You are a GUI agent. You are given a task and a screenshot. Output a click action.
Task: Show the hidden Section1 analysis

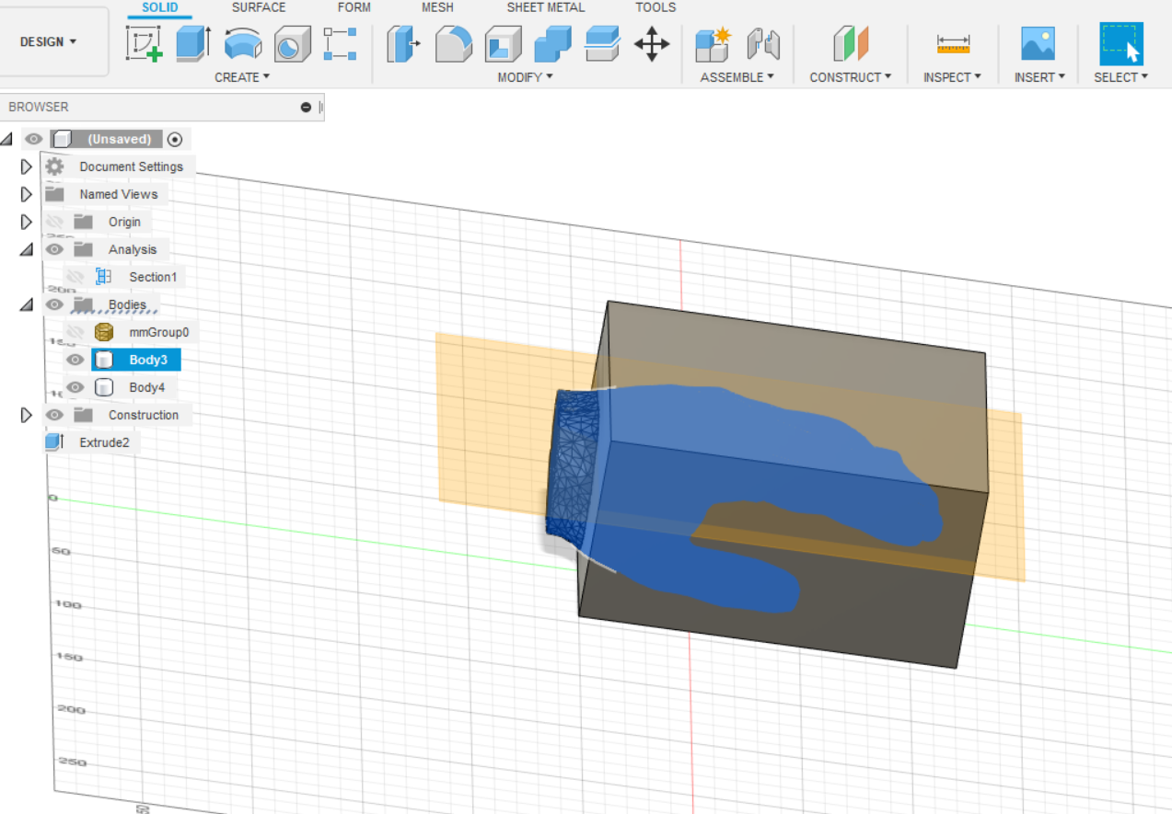(75, 277)
